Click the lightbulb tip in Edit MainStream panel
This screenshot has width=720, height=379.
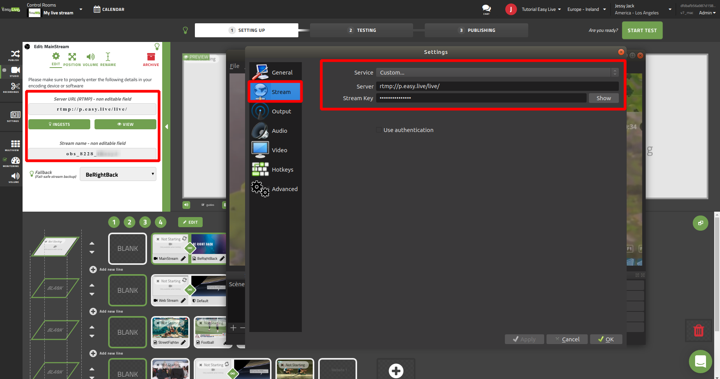coord(157,47)
